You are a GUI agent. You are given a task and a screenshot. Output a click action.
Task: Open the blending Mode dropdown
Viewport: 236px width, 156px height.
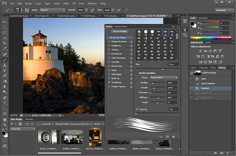pyautogui.click(x=52, y=10)
